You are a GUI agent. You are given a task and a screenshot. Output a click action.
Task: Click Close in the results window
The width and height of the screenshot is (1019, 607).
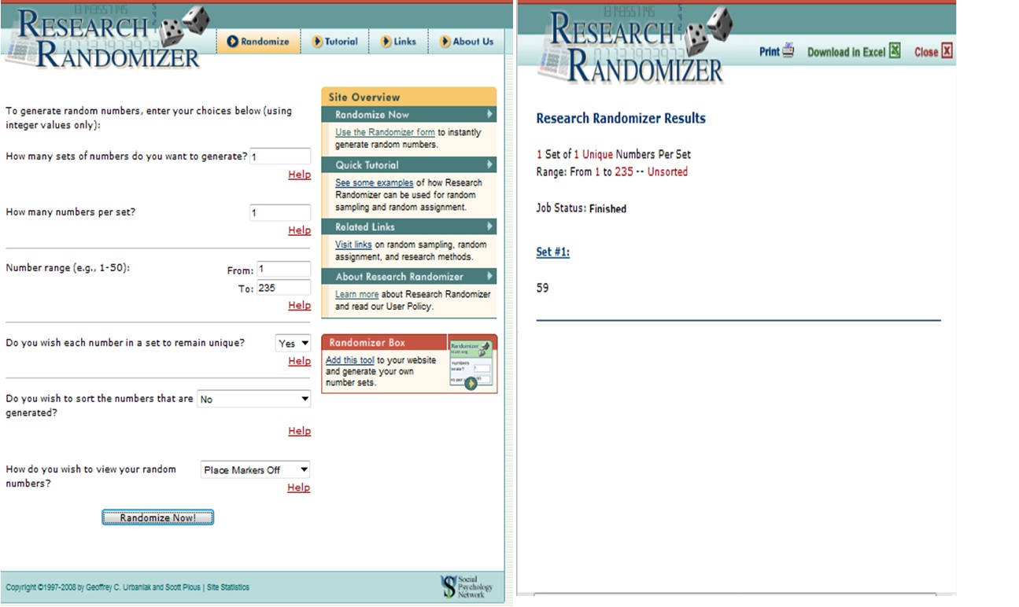(926, 52)
